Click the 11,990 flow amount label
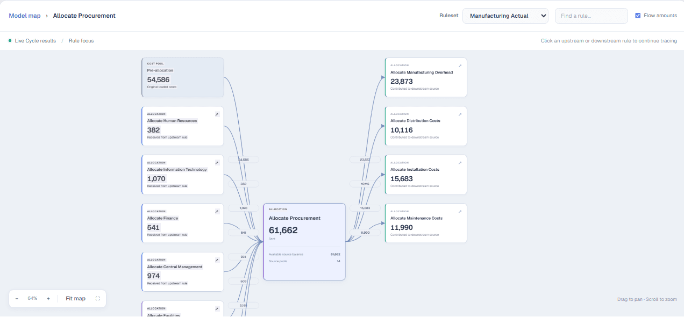Screen dimensions: 684x317 coord(365,233)
